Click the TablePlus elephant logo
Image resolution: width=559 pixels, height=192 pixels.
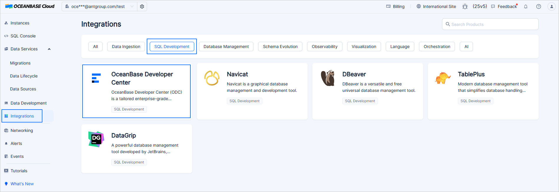443,78
